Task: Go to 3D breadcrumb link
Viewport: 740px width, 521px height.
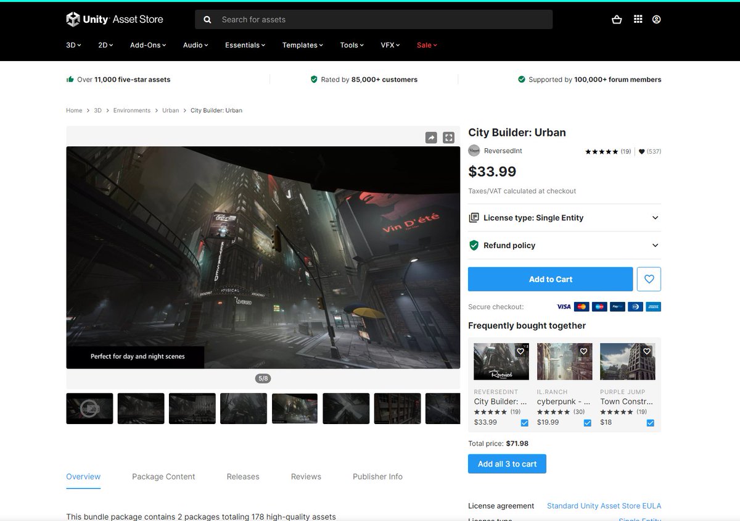Action: [x=97, y=110]
